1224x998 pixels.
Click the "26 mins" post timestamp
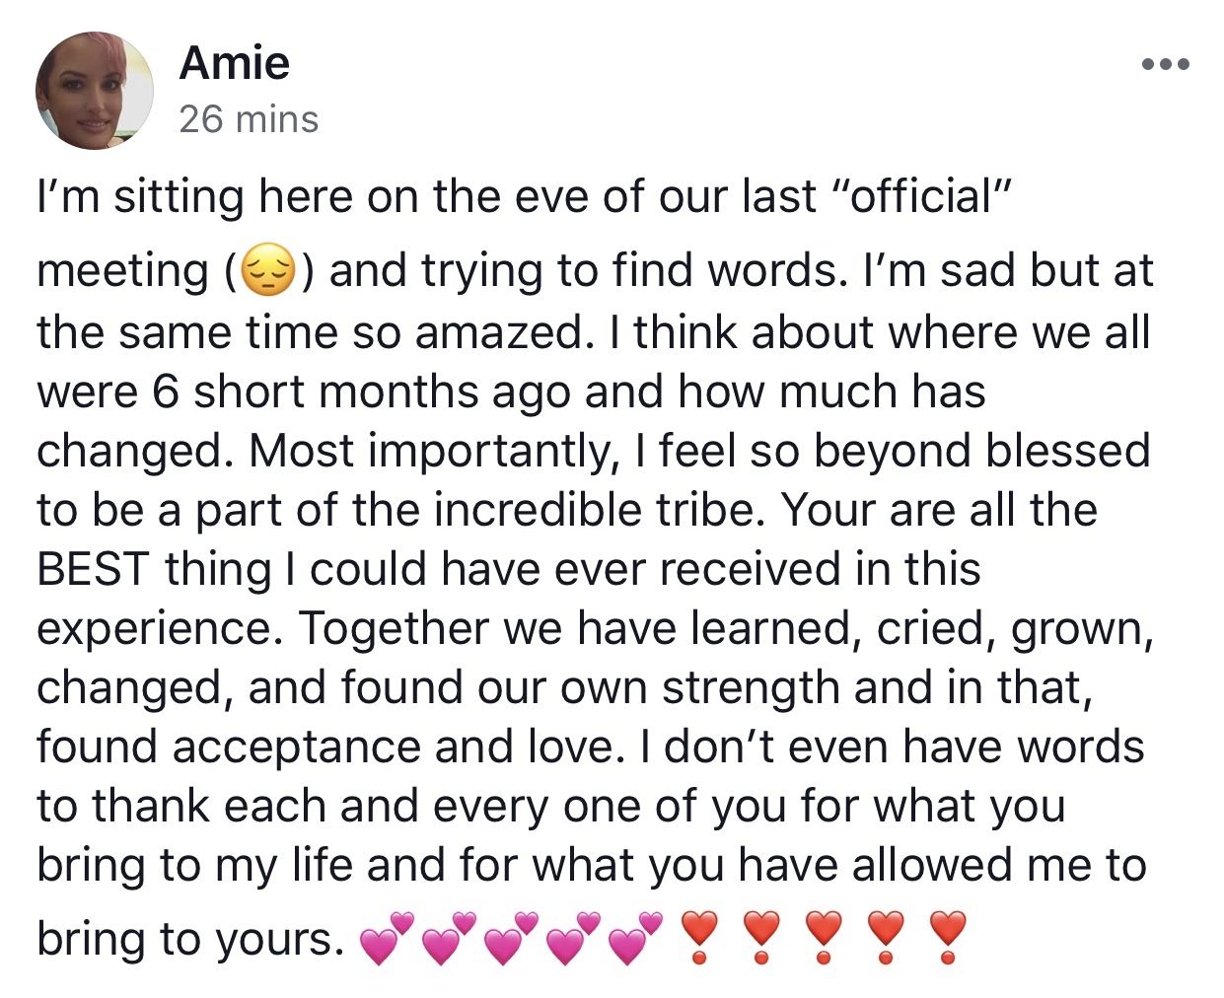coord(249,119)
